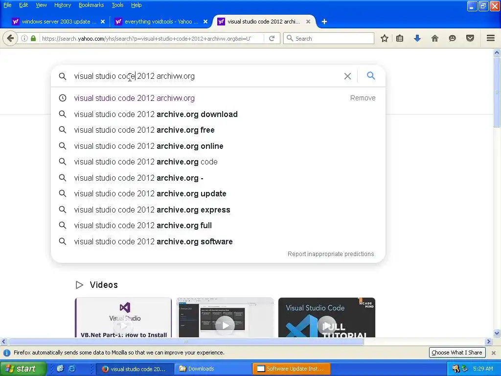Choose suggestion ending 'archive.org code'
501x376 pixels.
pyautogui.click(x=218, y=162)
